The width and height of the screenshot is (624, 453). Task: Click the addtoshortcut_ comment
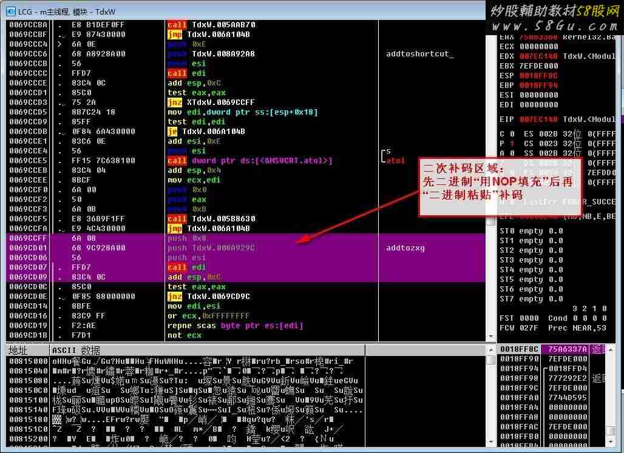[x=419, y=54]
